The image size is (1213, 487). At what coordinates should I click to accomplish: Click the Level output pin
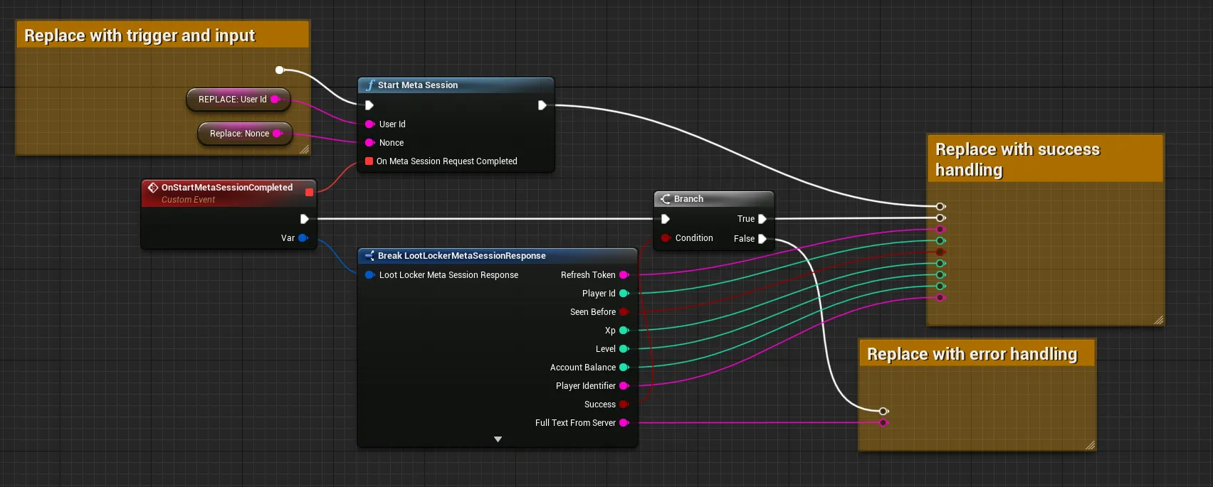click(624, 349)
